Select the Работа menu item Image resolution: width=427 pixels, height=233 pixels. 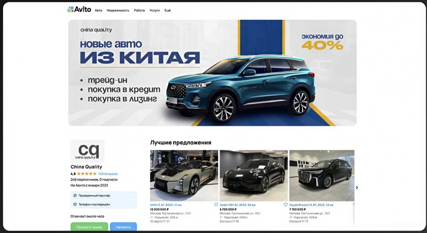pos(139,10)
